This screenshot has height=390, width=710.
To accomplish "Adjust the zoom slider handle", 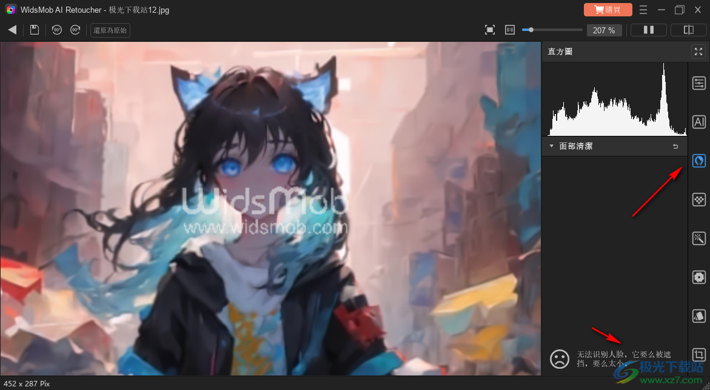I will (x=531, y=30).
